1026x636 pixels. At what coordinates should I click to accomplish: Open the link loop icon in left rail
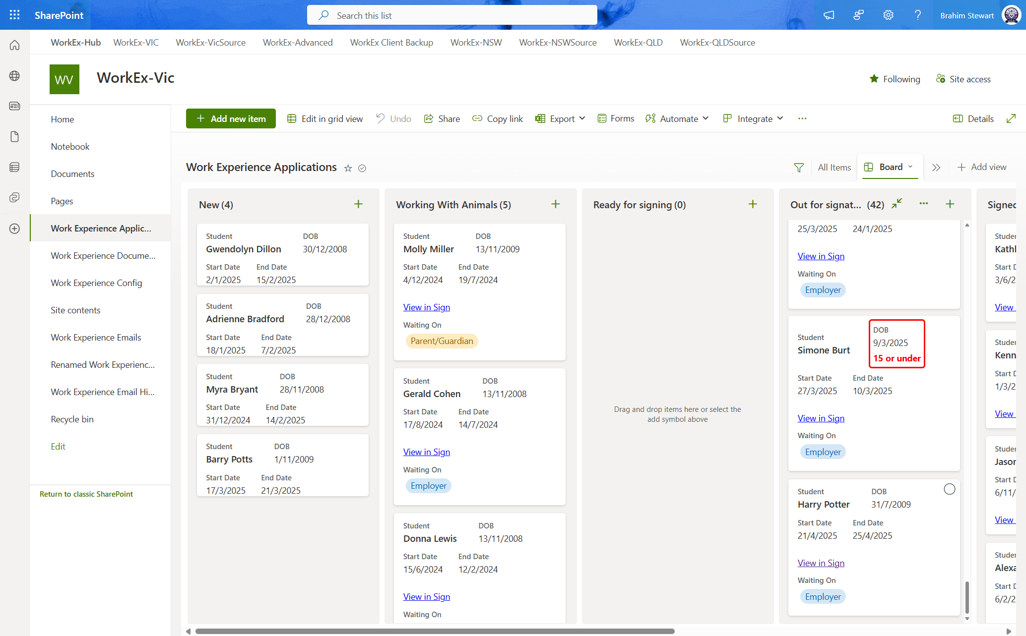click(x=14, y=198)
